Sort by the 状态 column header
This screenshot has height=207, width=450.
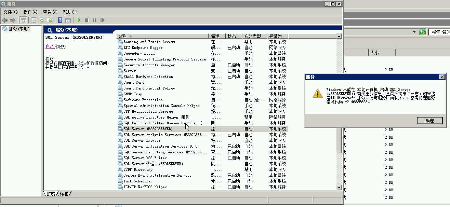coord(234,36)
